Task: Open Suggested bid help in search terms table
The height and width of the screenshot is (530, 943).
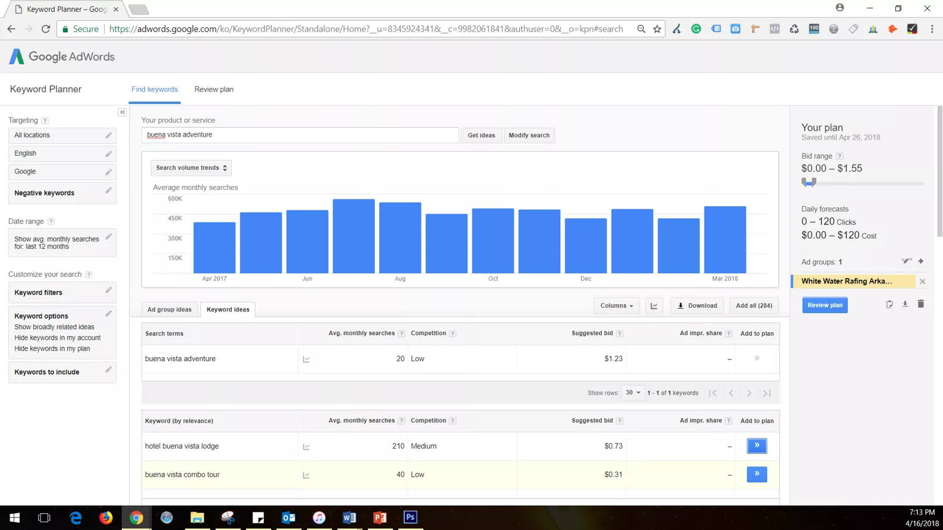Action: pos(620,334)
